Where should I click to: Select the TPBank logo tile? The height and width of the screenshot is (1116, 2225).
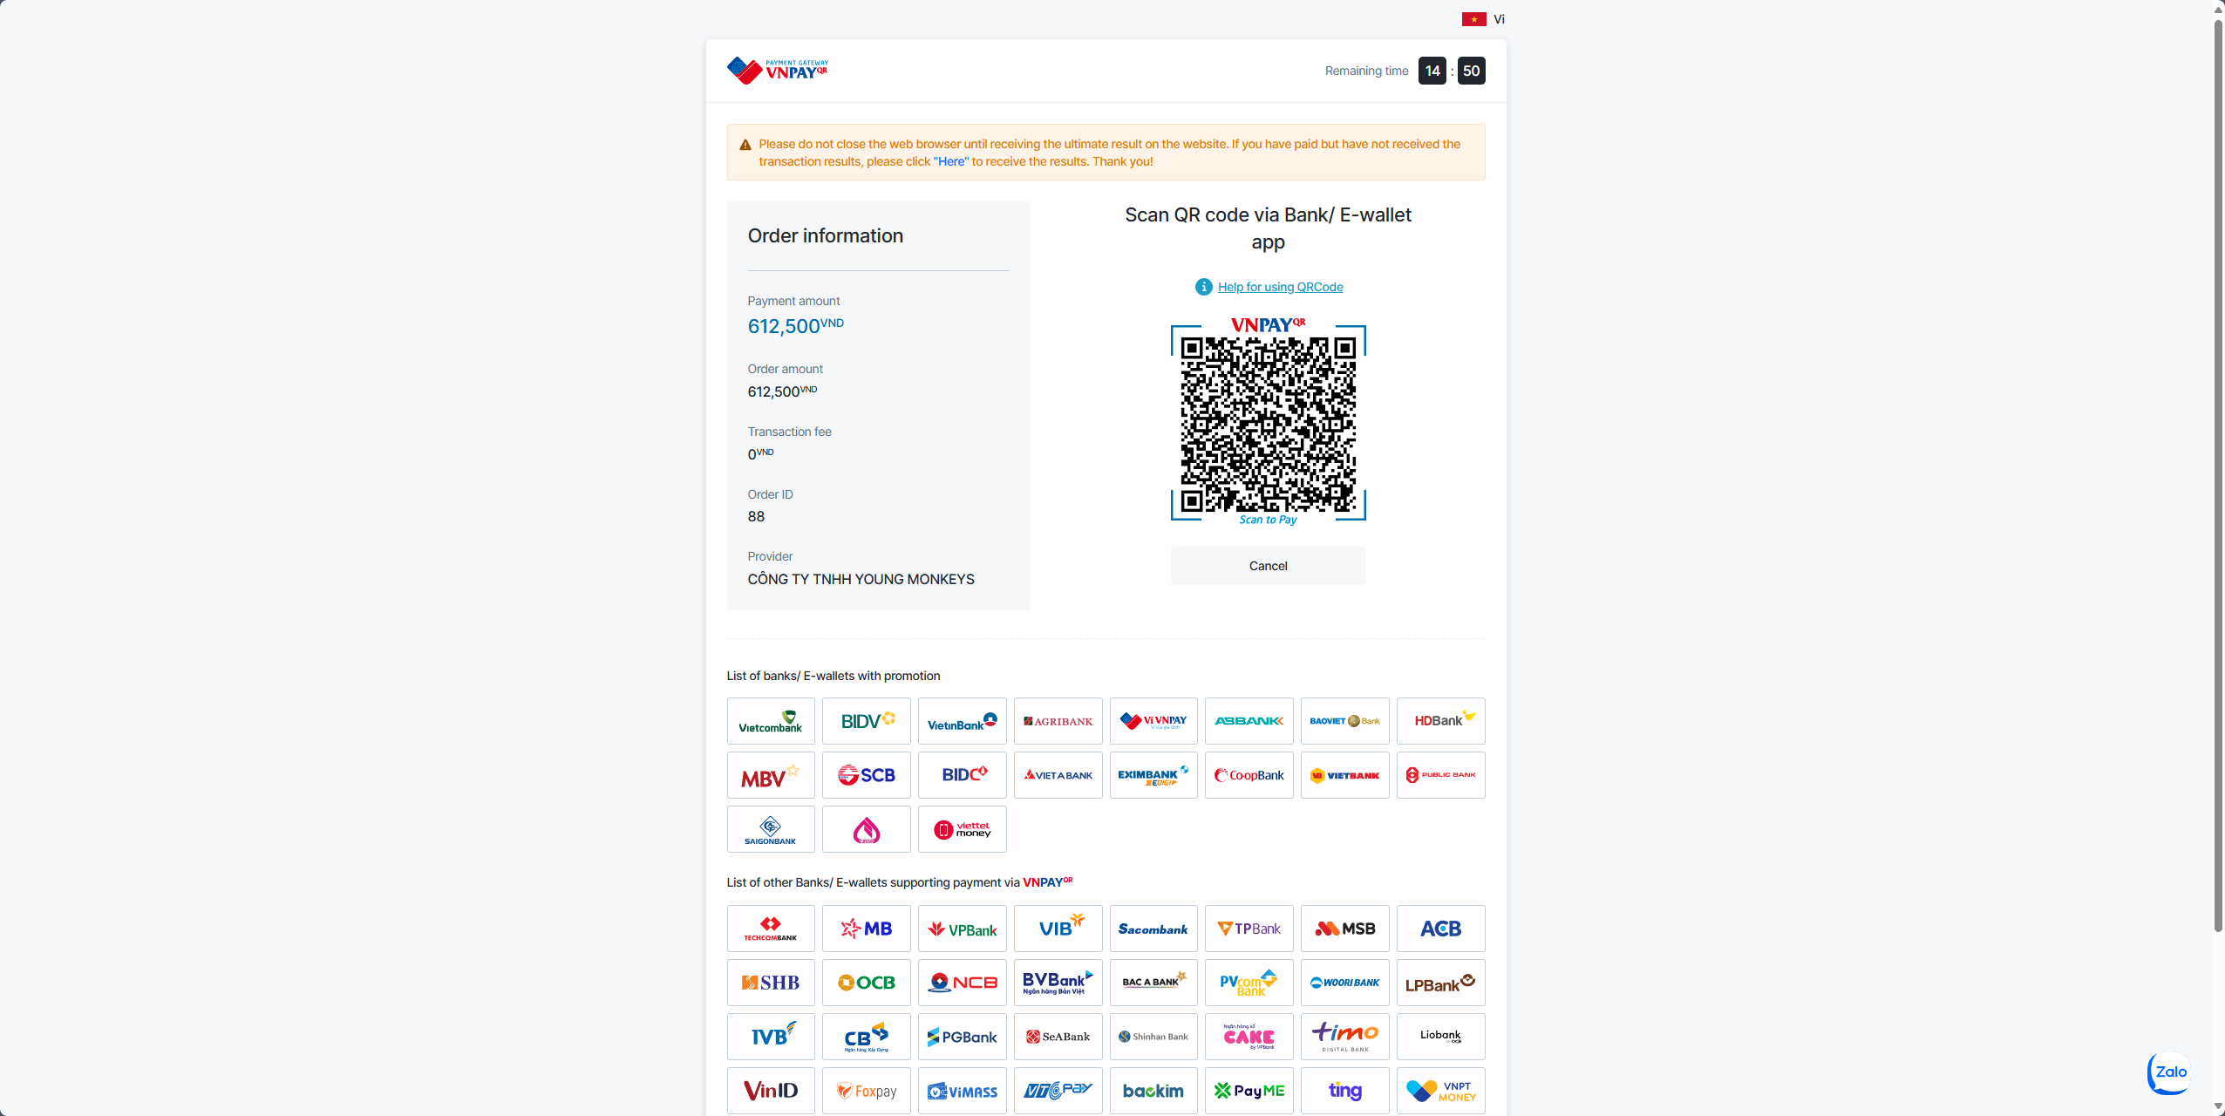click(1249, 929)
